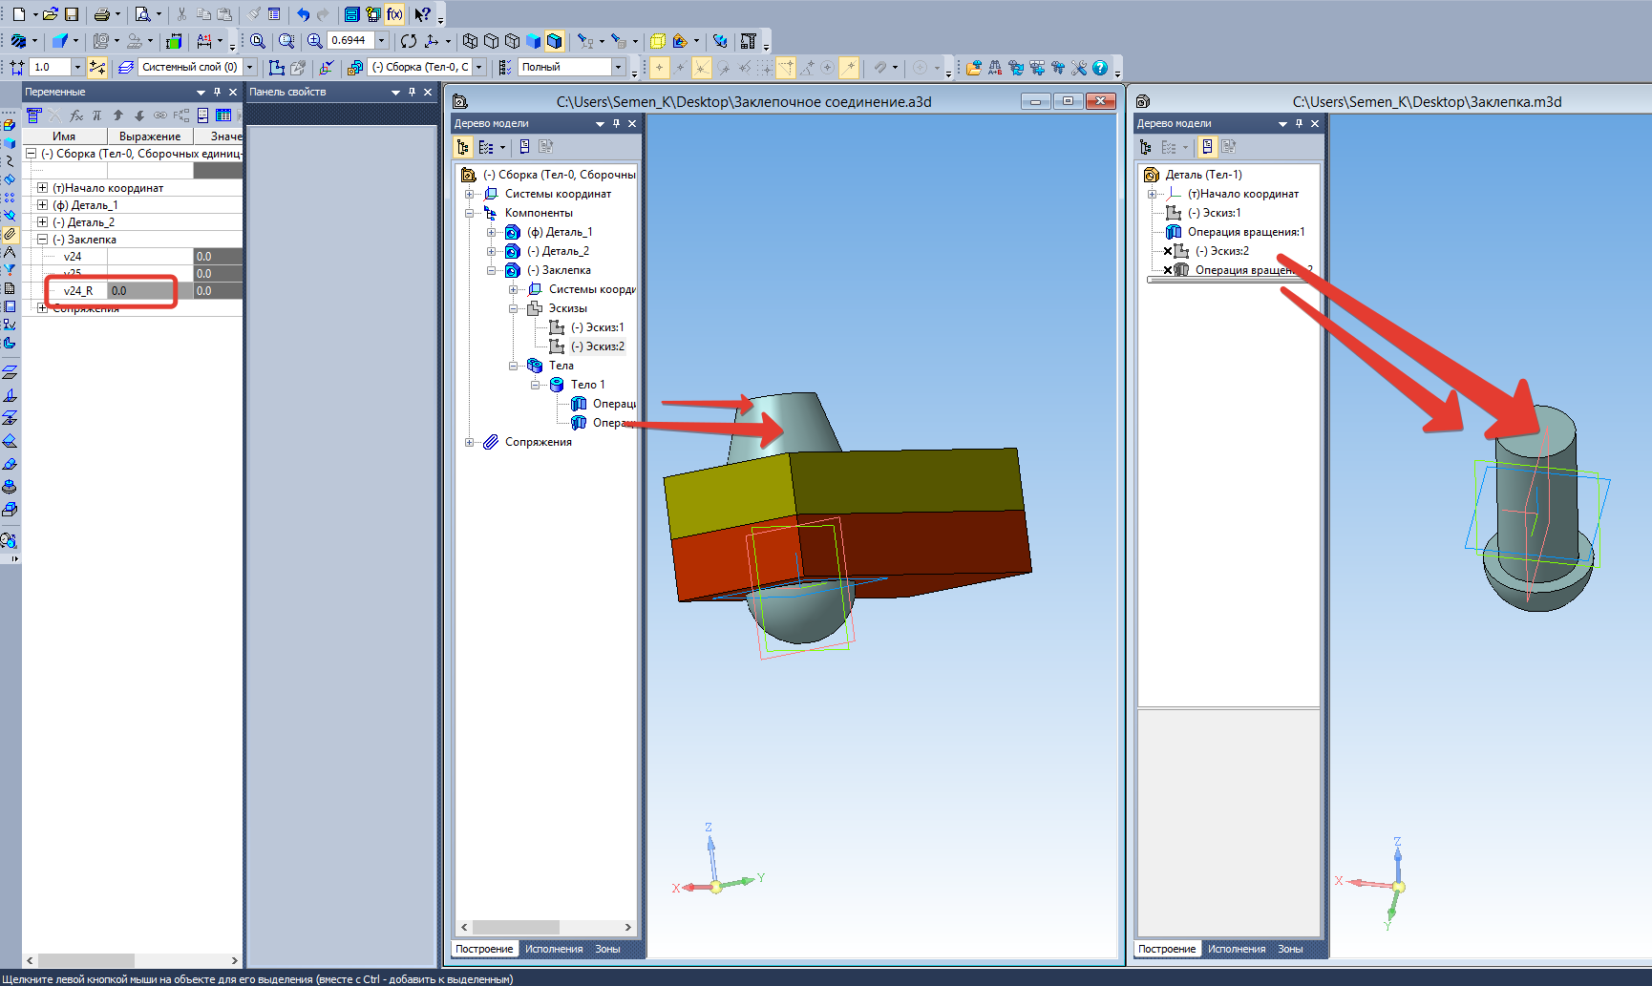The height and width of the screenshot is (986, 1652).
Task: Open the settings wrench tool icon
Action: (1079, 68)
